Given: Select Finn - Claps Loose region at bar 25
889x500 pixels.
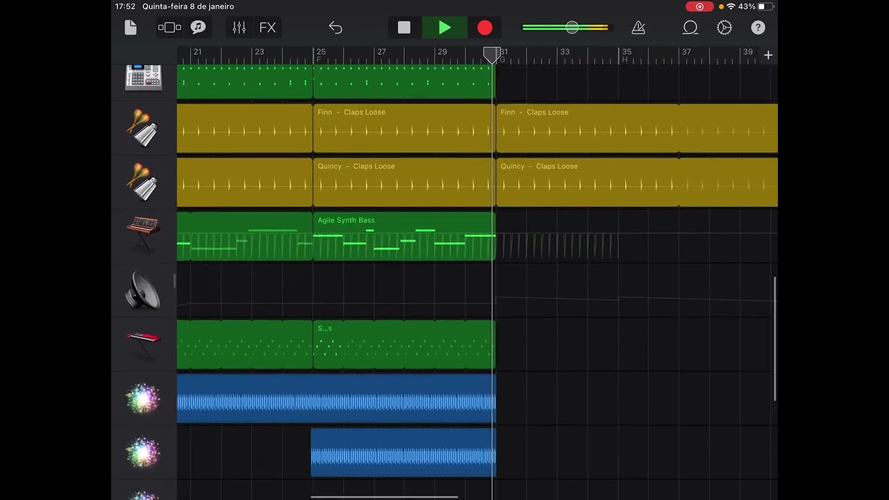Looking at the screenshot, I should click(x=403, y=128).
